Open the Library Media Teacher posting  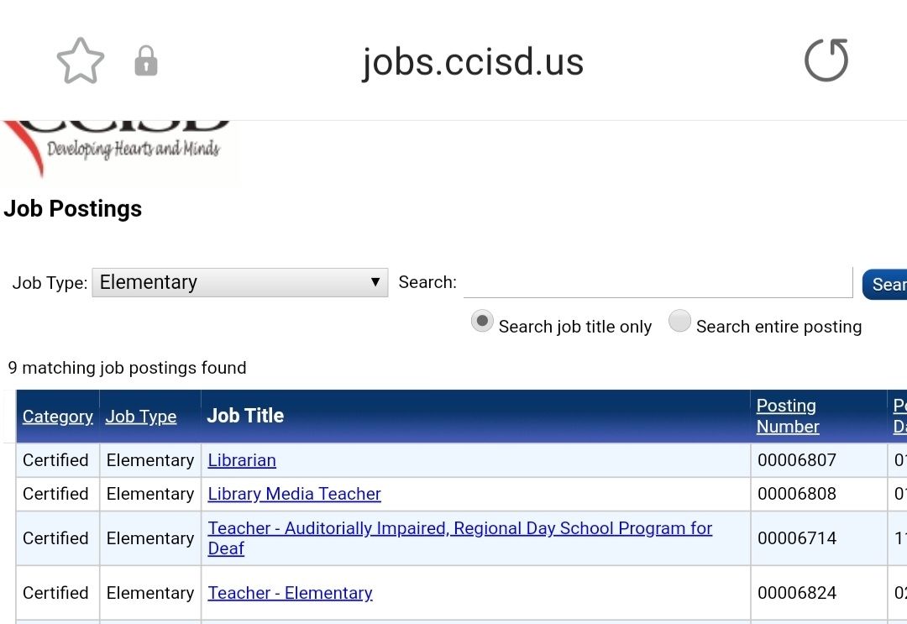coord(294,494)
